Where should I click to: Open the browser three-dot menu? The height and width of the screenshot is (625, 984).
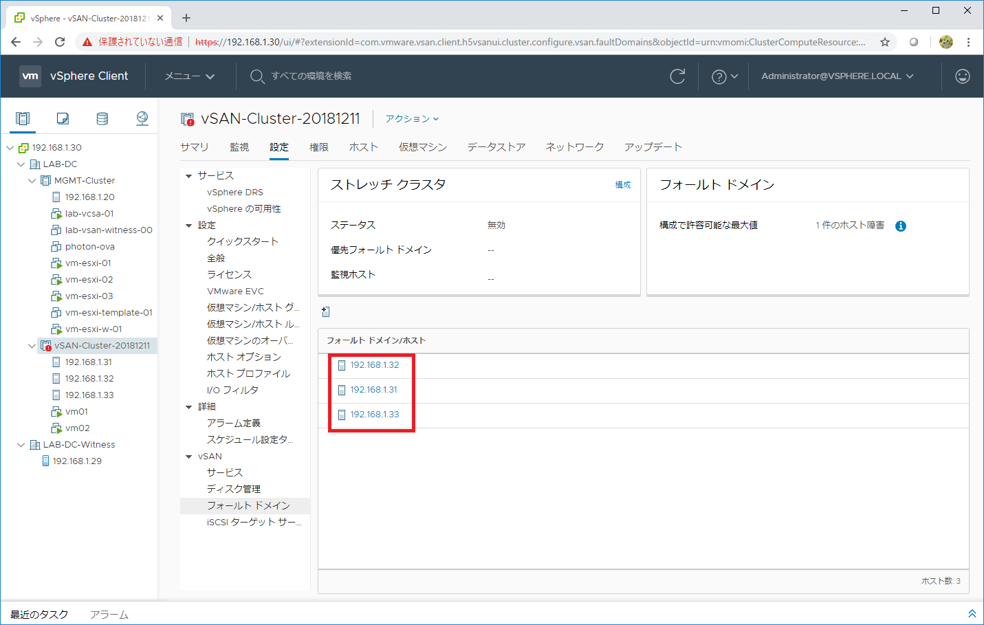(968, 42)
